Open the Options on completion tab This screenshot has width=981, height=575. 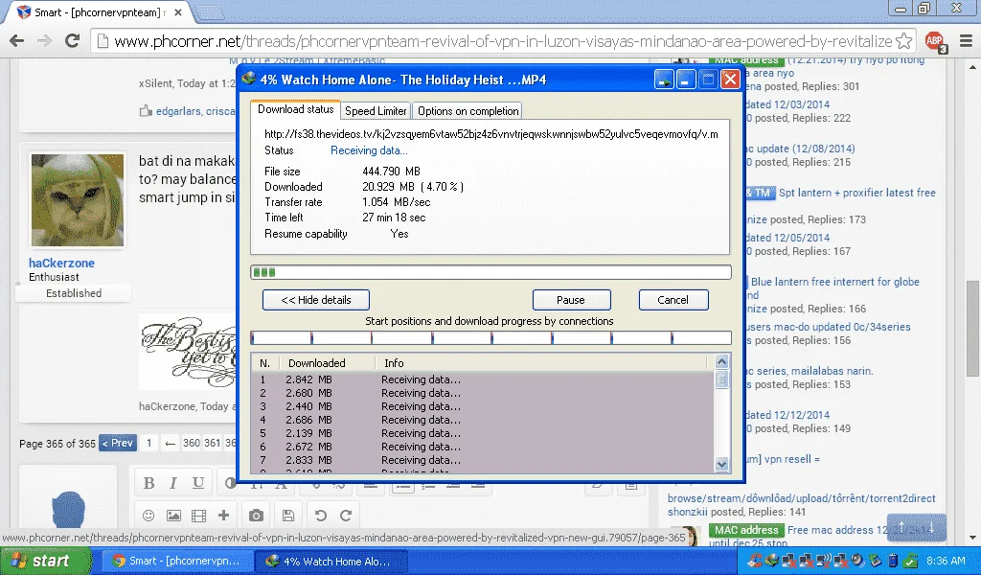pos(468,111)
